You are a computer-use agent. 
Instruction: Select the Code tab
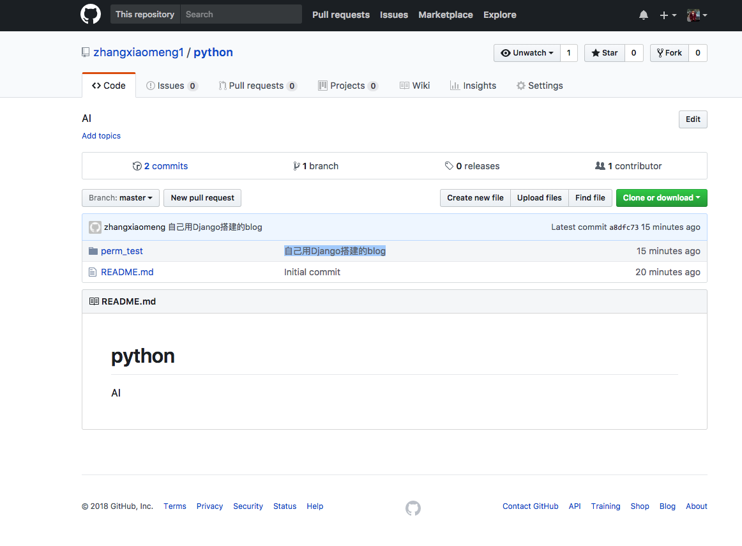pos(109,86)
